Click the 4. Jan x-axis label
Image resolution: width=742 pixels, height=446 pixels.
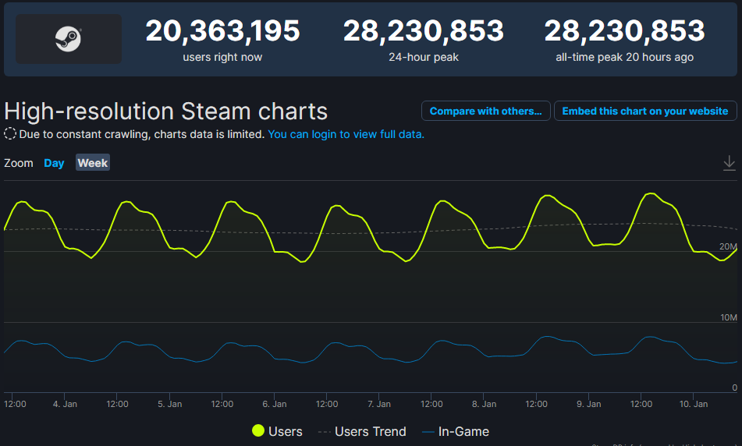coord(65,404)
